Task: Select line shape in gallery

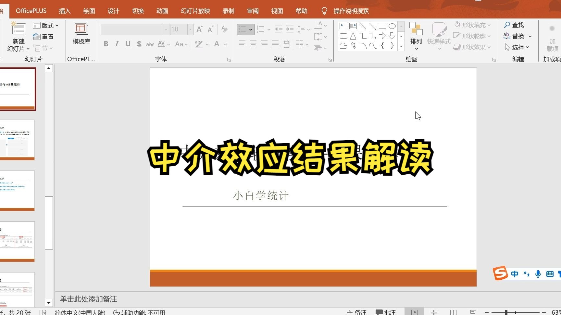Action: pos(363,26)
